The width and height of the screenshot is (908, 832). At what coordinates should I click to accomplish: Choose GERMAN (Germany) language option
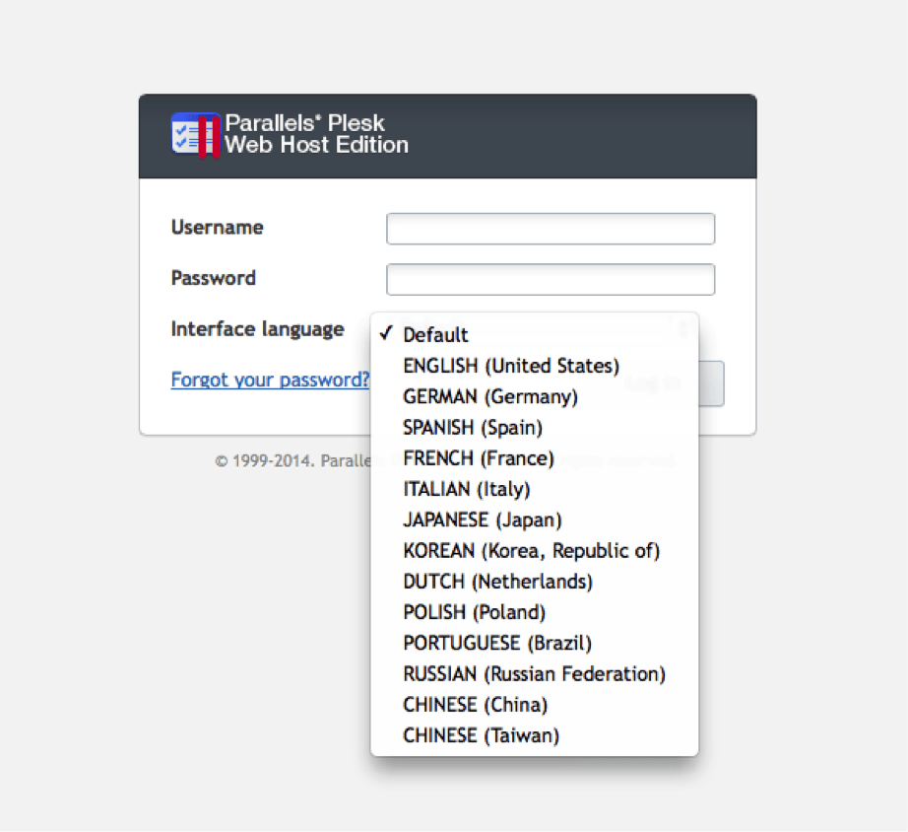tap(534, 396)
